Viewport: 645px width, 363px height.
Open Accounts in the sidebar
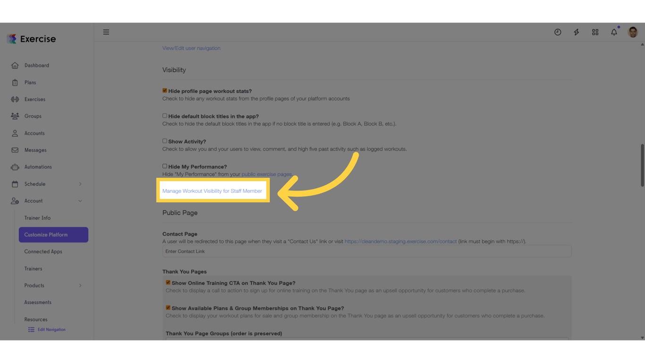(x=34, y=133)
